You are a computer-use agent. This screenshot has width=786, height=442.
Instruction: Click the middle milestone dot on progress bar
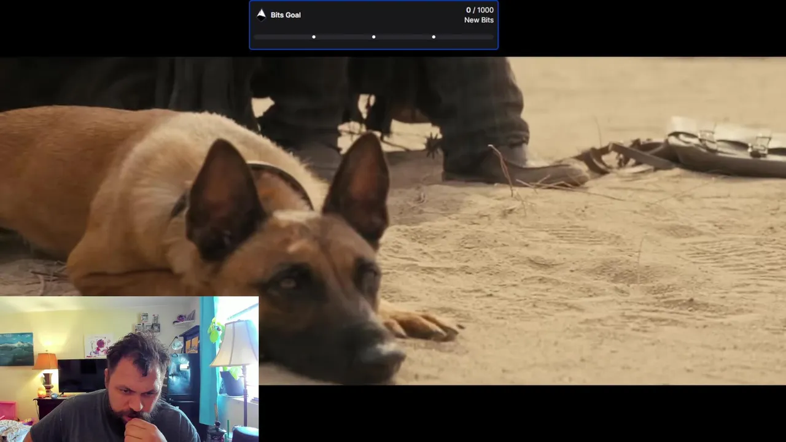pyautogui.click(x=373, y=37)
